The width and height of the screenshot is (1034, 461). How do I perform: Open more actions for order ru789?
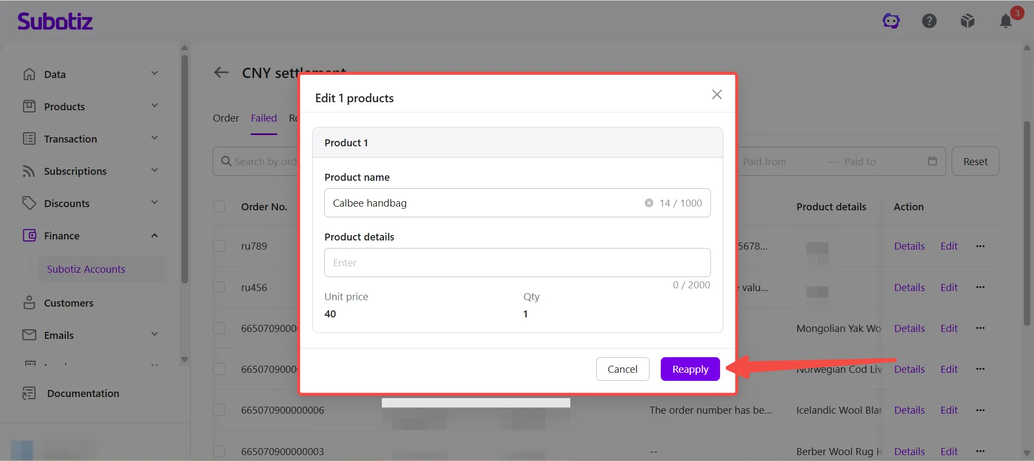[x=980, y=246]
